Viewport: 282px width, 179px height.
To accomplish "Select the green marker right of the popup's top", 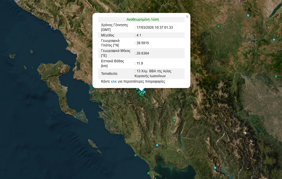I will [218, 26].
